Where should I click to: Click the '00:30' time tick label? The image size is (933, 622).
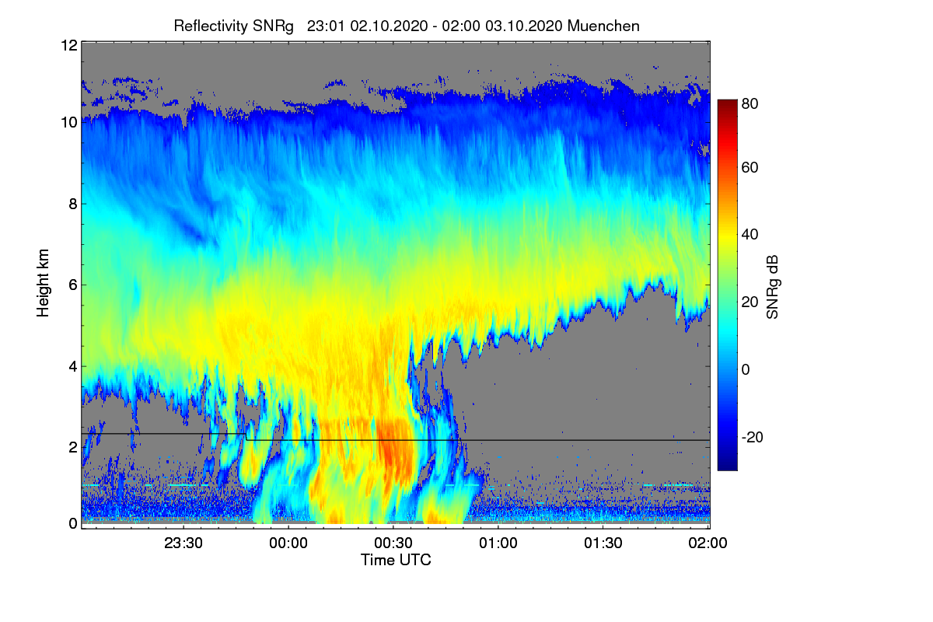click(393, 543)
